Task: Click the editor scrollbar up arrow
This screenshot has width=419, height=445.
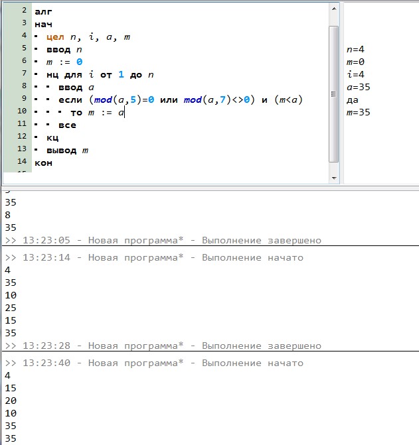Action: pos(335,7)
